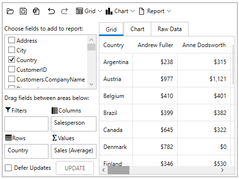The height and width of the screenshot is (179, 239).
Task: Switch to the Chart tab
Action: 137,29
